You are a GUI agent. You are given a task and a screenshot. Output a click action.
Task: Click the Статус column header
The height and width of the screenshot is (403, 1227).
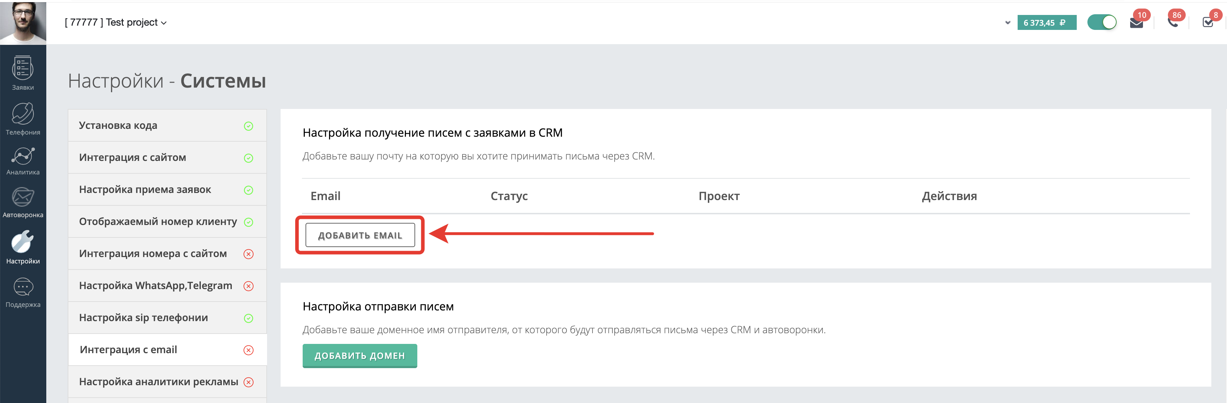pyautogui.click(x=509, y=196)
